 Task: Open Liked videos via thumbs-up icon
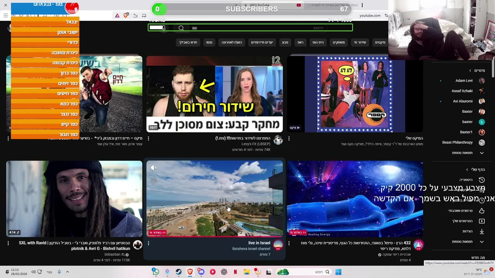481,211
